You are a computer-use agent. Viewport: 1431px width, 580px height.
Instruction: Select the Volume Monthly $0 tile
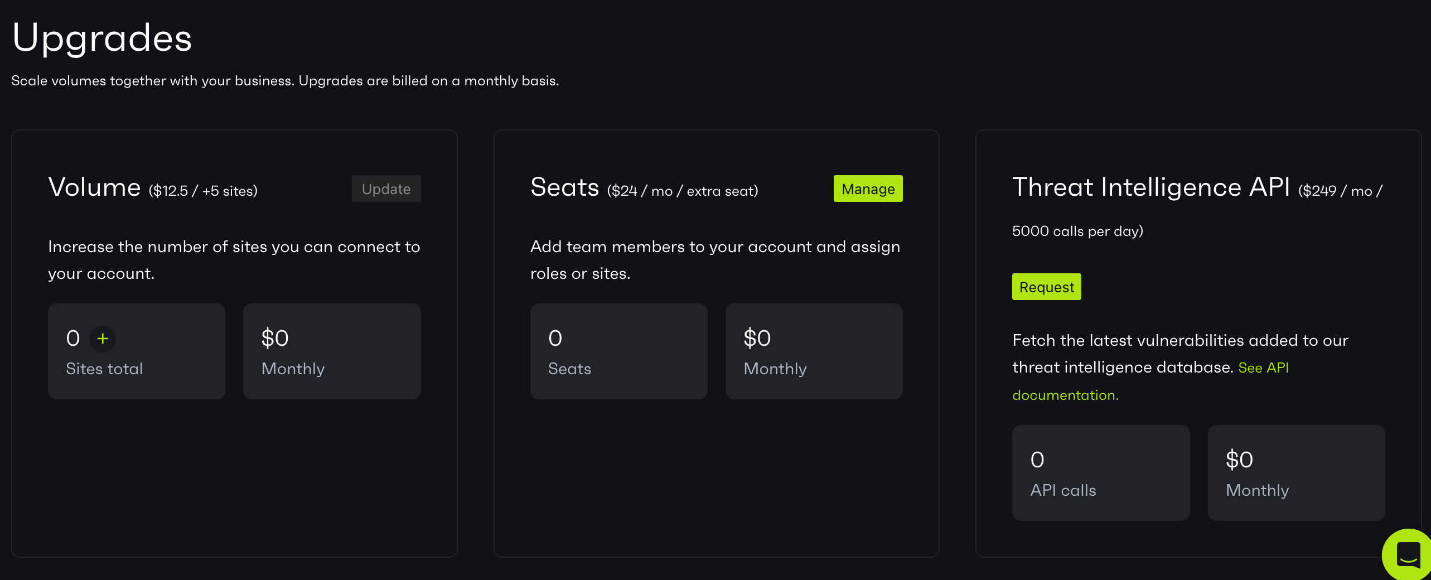coord(332,351)
